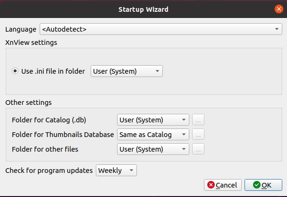
Task: Click the Startup Wizard title bar
Action: (x=143, y=9)
